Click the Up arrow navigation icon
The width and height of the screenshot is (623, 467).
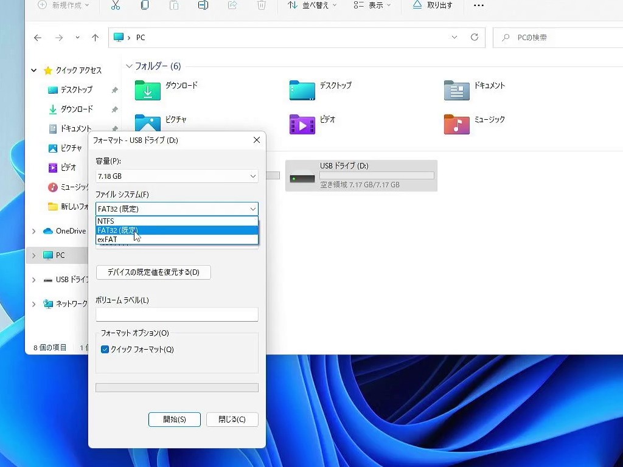click(x=95, y=38)
